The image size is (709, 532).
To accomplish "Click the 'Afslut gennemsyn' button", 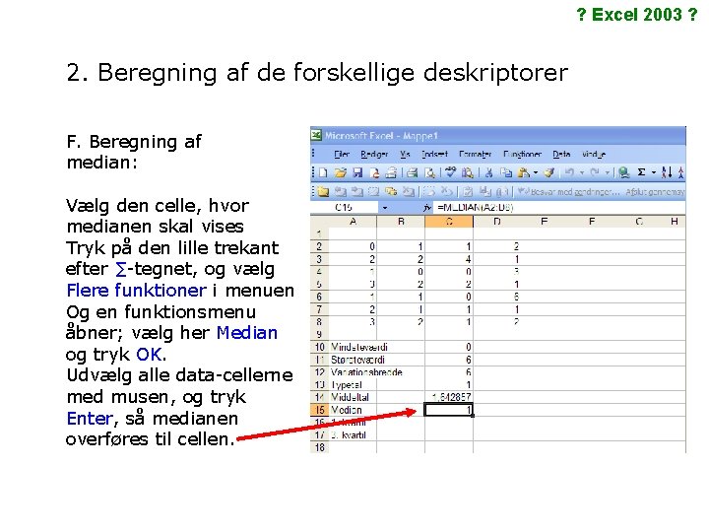I will tap(655, 192).
